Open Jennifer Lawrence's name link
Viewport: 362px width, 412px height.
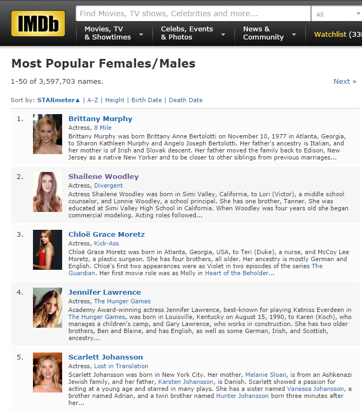(104, 292)
